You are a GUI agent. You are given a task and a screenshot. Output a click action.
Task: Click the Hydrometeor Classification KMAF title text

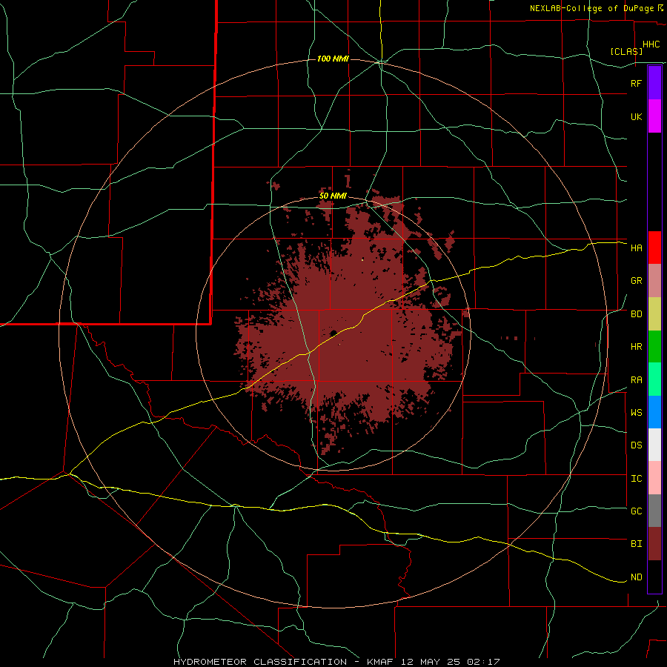coord(336,662)
